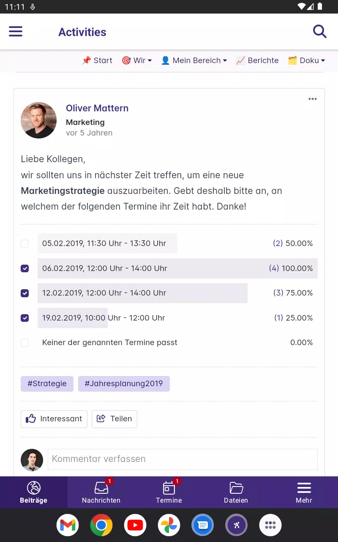Viewport: 338px width, 542px height.
Task: Focus the 'Kommentar verfassen' input field
Action: tap(183, 459)
